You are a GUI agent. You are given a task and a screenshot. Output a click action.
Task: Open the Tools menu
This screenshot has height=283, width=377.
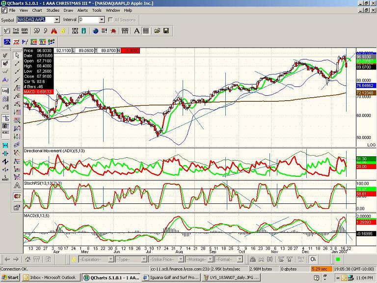97,10
